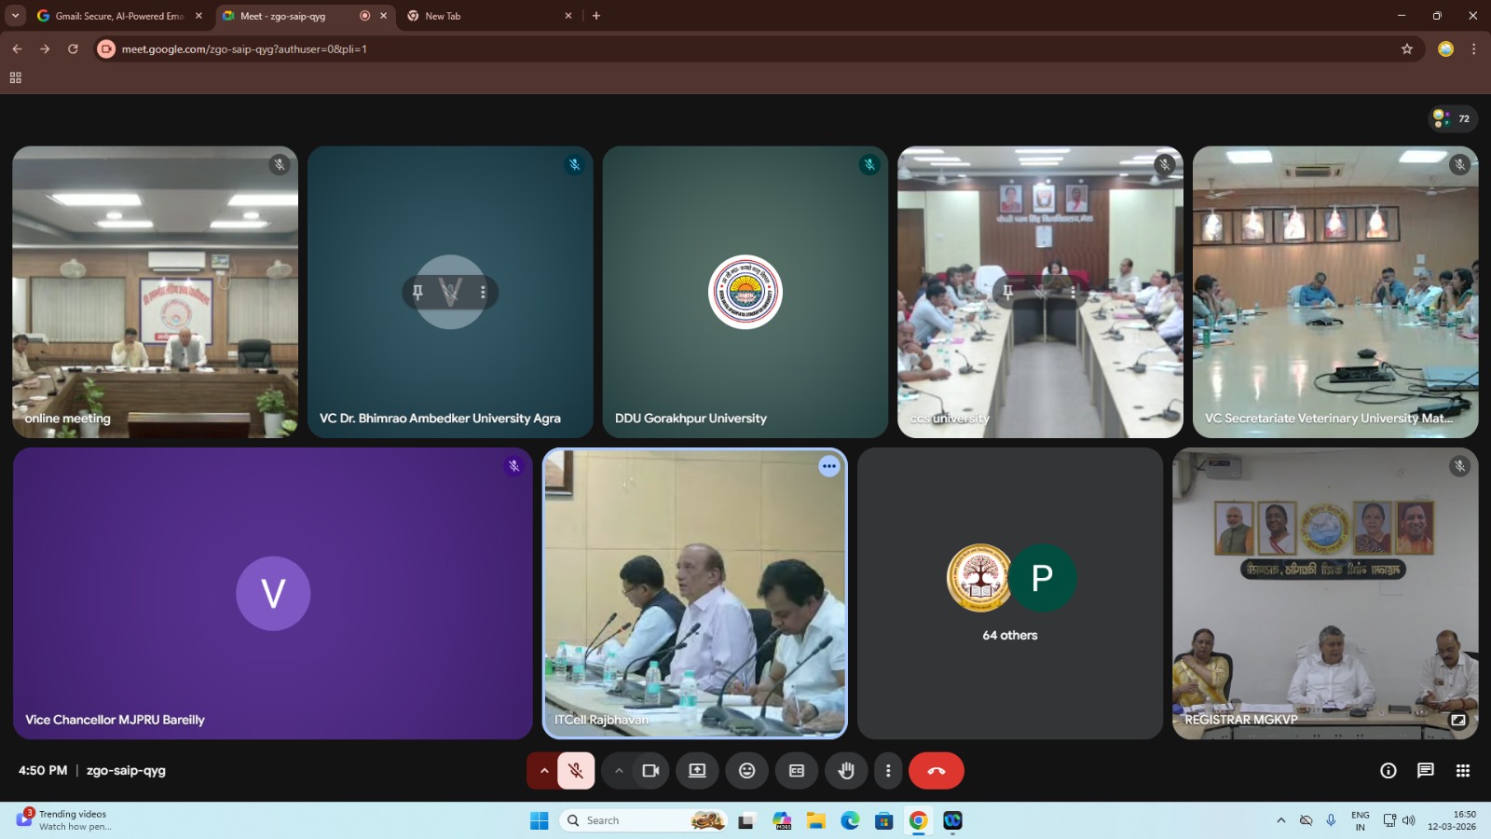Switch to the New Tab browser tab
This screenshot has height=839, width=1491.
pos(485,16)
